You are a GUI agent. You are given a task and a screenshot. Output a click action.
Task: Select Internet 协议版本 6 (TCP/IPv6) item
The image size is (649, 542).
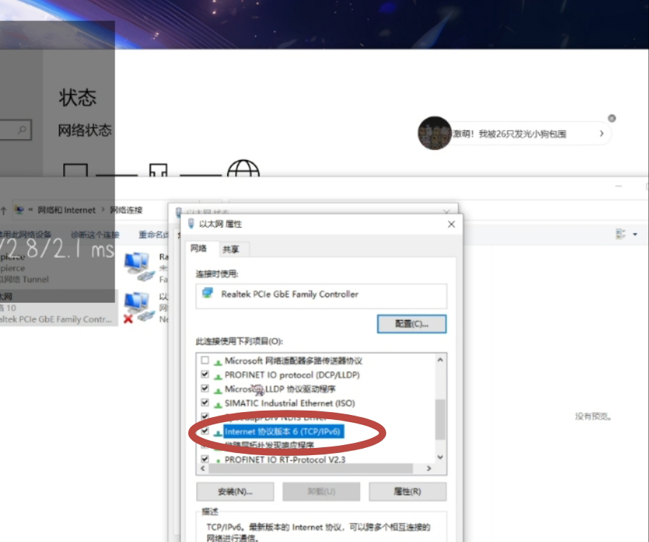(282, 431)
